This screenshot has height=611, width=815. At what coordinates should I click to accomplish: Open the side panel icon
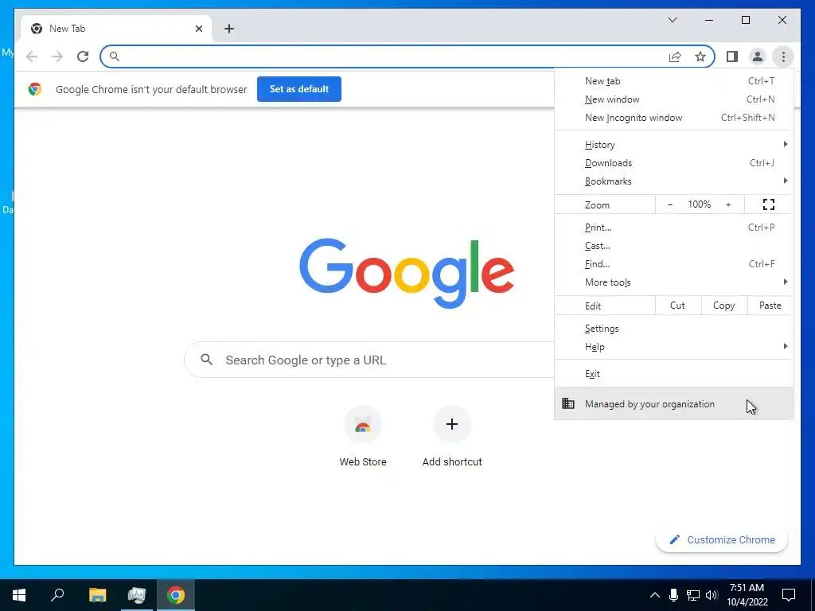[732, 56]
